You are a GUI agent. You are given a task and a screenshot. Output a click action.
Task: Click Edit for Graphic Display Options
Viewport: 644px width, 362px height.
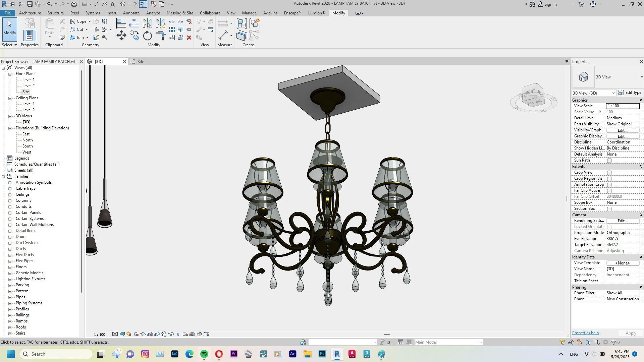tap(623, 136)
